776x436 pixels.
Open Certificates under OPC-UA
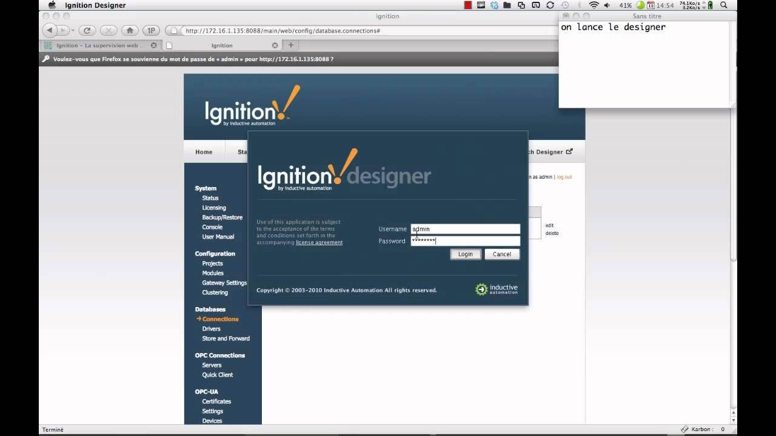pos(216,401)
